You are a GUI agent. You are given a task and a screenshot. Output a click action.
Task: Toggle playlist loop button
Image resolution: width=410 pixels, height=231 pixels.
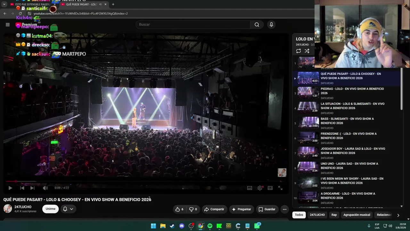pyautogui.click(x=299, y=51)
